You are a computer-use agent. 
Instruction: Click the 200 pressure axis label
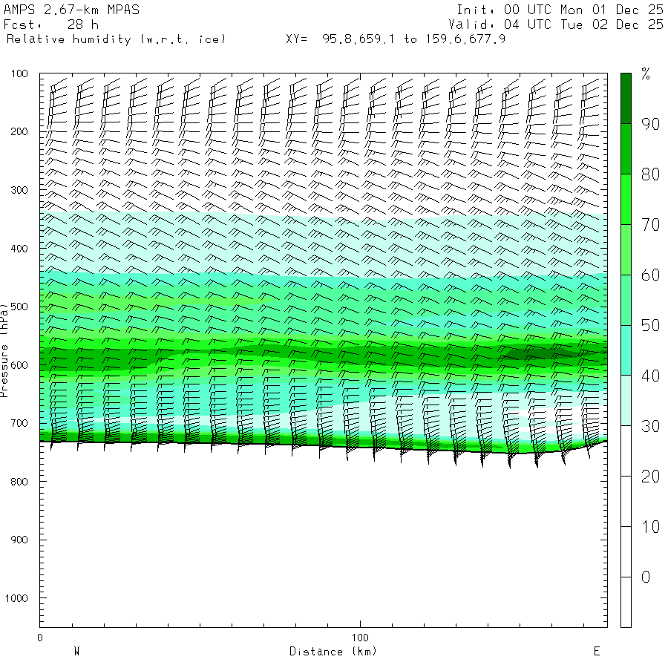(19, 131)
